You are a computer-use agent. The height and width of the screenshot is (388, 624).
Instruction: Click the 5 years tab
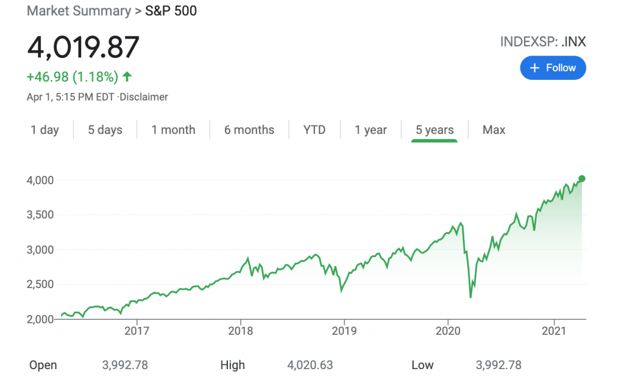[434, 130]
